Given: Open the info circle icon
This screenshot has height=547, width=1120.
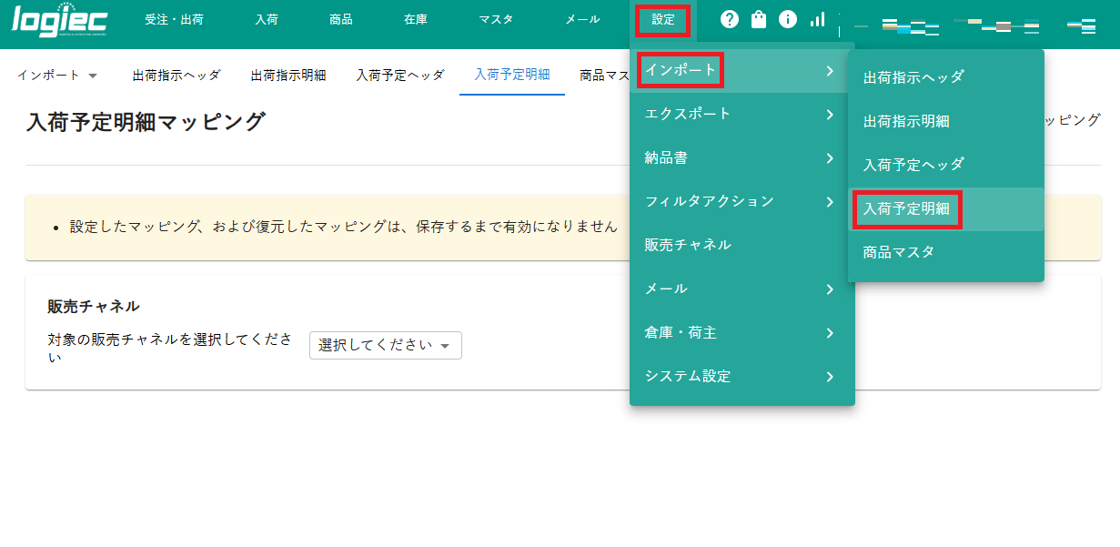Looking at the screenshot, I should [787, 18].
